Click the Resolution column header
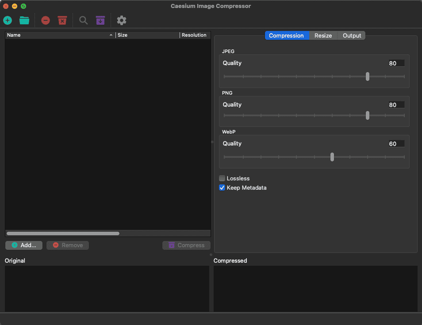 pos(194,35)
